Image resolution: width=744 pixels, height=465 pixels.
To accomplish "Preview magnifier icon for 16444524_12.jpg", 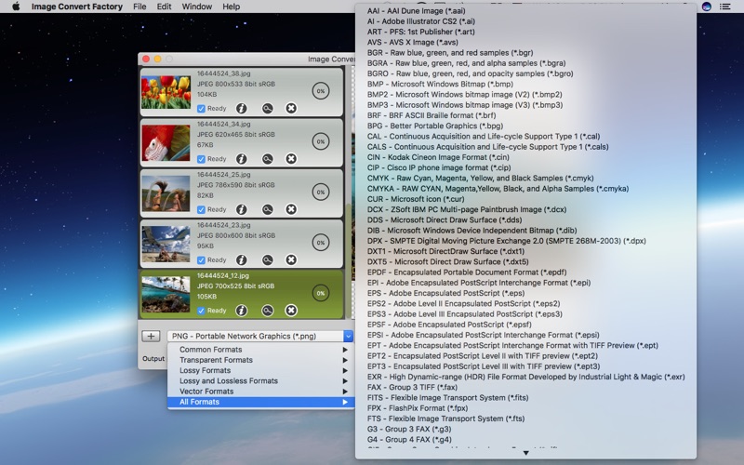I will (268, 311).
